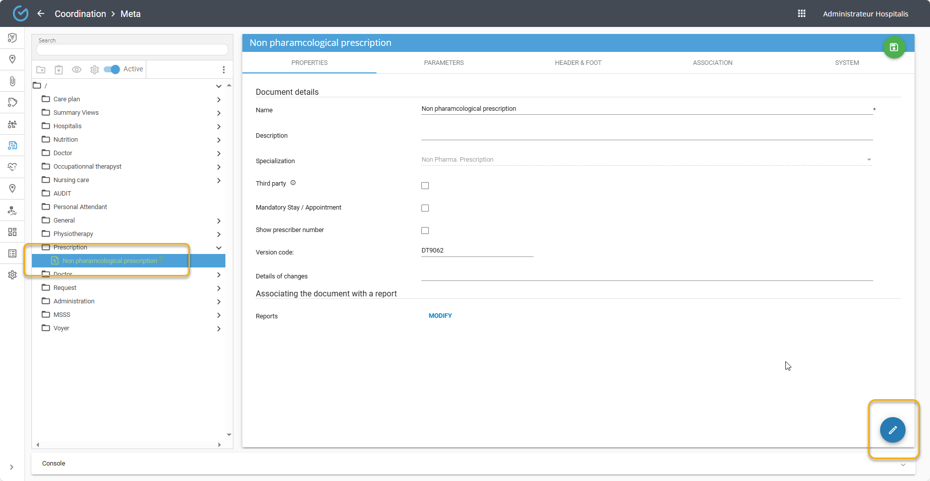
Task: Collapse the Prescription folder
Action: click(x=218, y=248)
